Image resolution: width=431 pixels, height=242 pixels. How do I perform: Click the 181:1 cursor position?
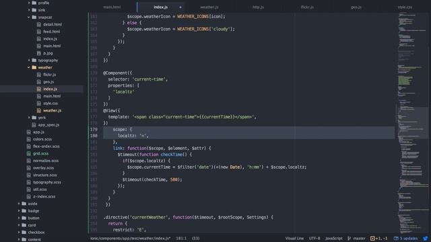point(181,239)
